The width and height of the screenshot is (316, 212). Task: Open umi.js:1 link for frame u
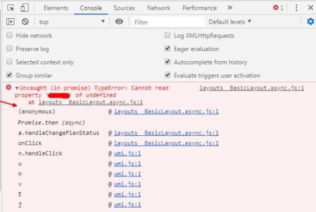[127, 164]
